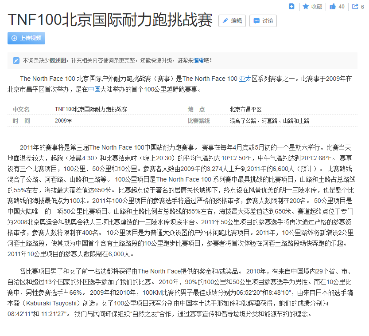Click the 混合了公路、河套路、山路和土路 route value

[x=269, y=121]
